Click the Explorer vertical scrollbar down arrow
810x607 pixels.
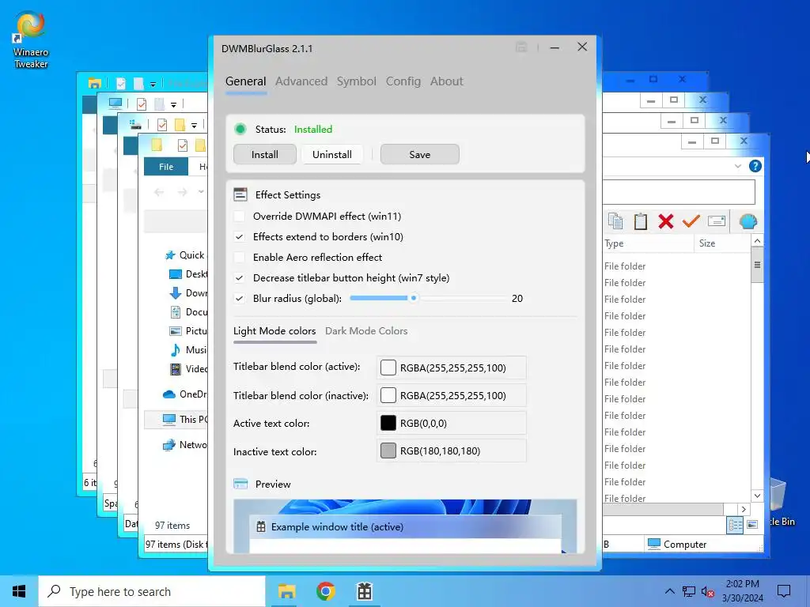(757, 496)
